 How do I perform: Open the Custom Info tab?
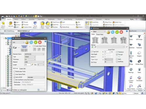click(x=22, y=69)
